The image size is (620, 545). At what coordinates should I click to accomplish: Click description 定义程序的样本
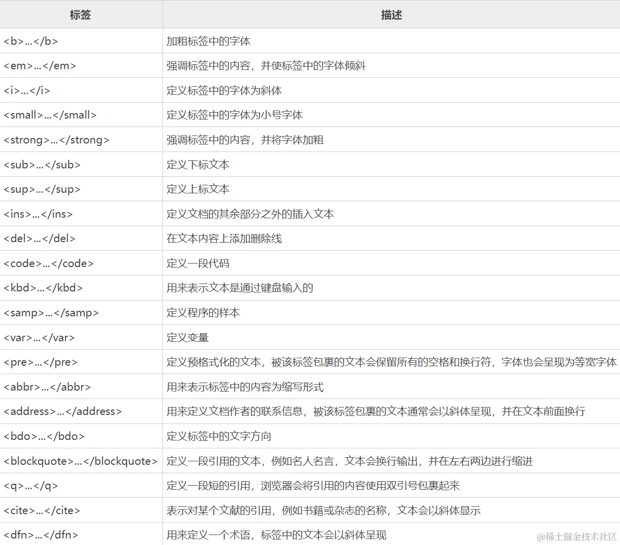203,313
